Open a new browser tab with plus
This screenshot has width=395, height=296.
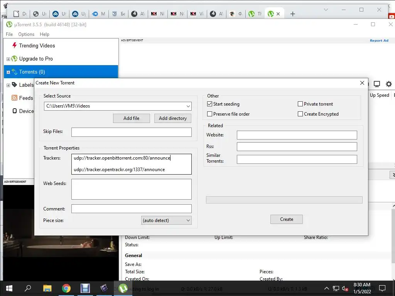[292, 14]
